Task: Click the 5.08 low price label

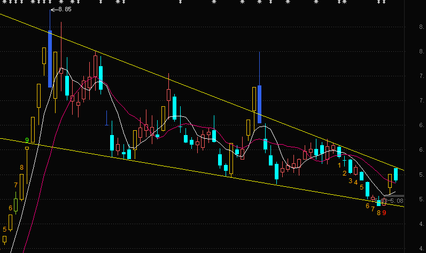Action: pos(397,201)
